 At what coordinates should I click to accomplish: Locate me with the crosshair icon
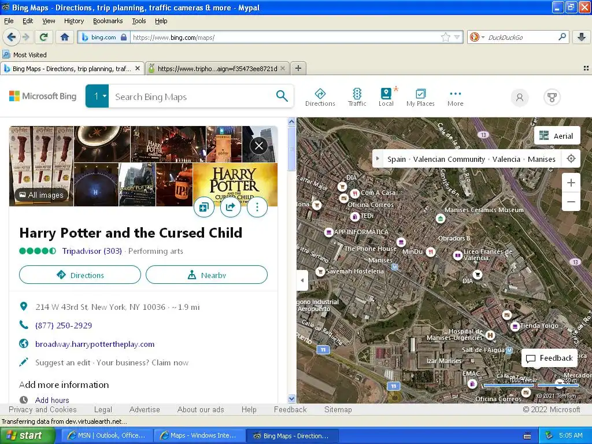[x=571, y=158]
